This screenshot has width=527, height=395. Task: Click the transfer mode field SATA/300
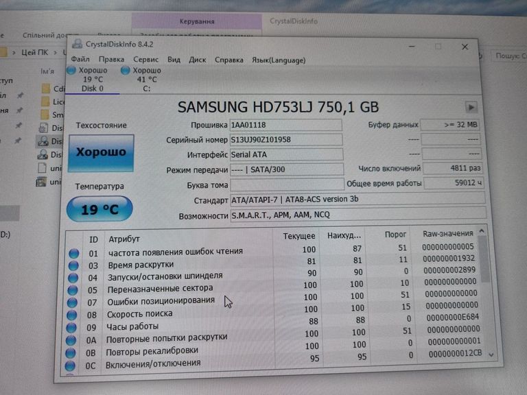(287, 169)
